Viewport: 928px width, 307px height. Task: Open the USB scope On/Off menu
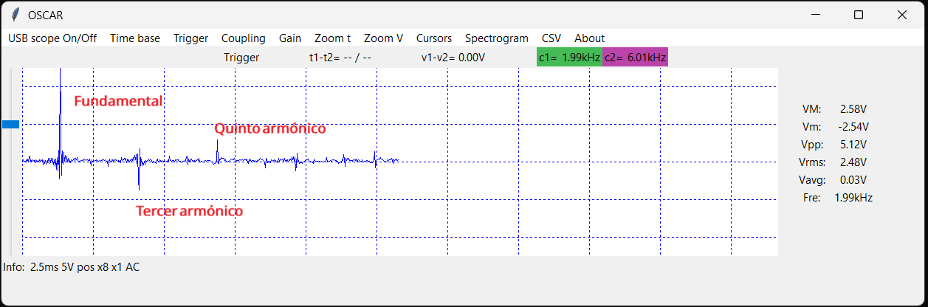tap(52, 38)
